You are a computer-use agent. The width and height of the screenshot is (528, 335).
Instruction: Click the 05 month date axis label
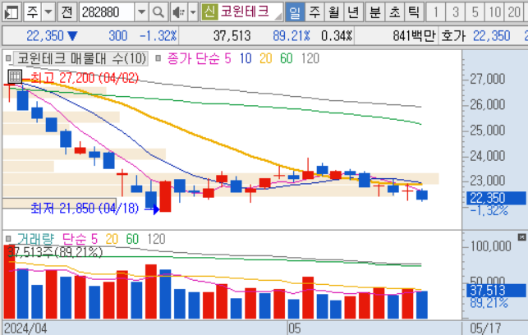point(295,328)
